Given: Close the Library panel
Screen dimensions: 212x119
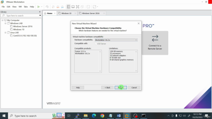Looking at the screenshot, I should pyautogui.click(x=40, y=12).
